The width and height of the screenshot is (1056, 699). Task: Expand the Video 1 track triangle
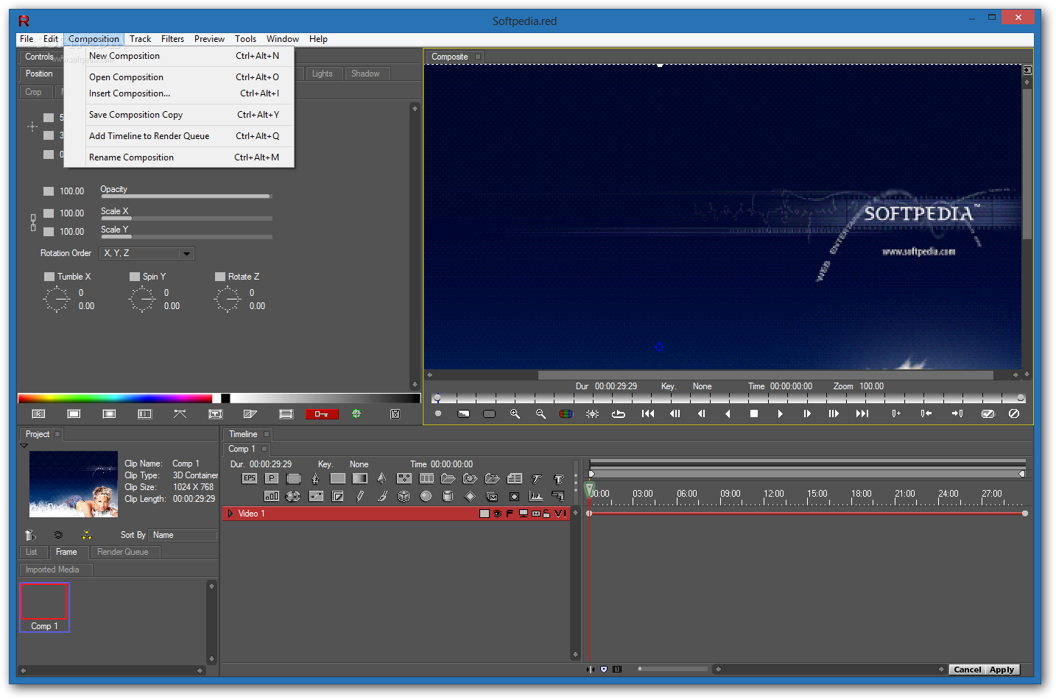(x=230, y=514)
